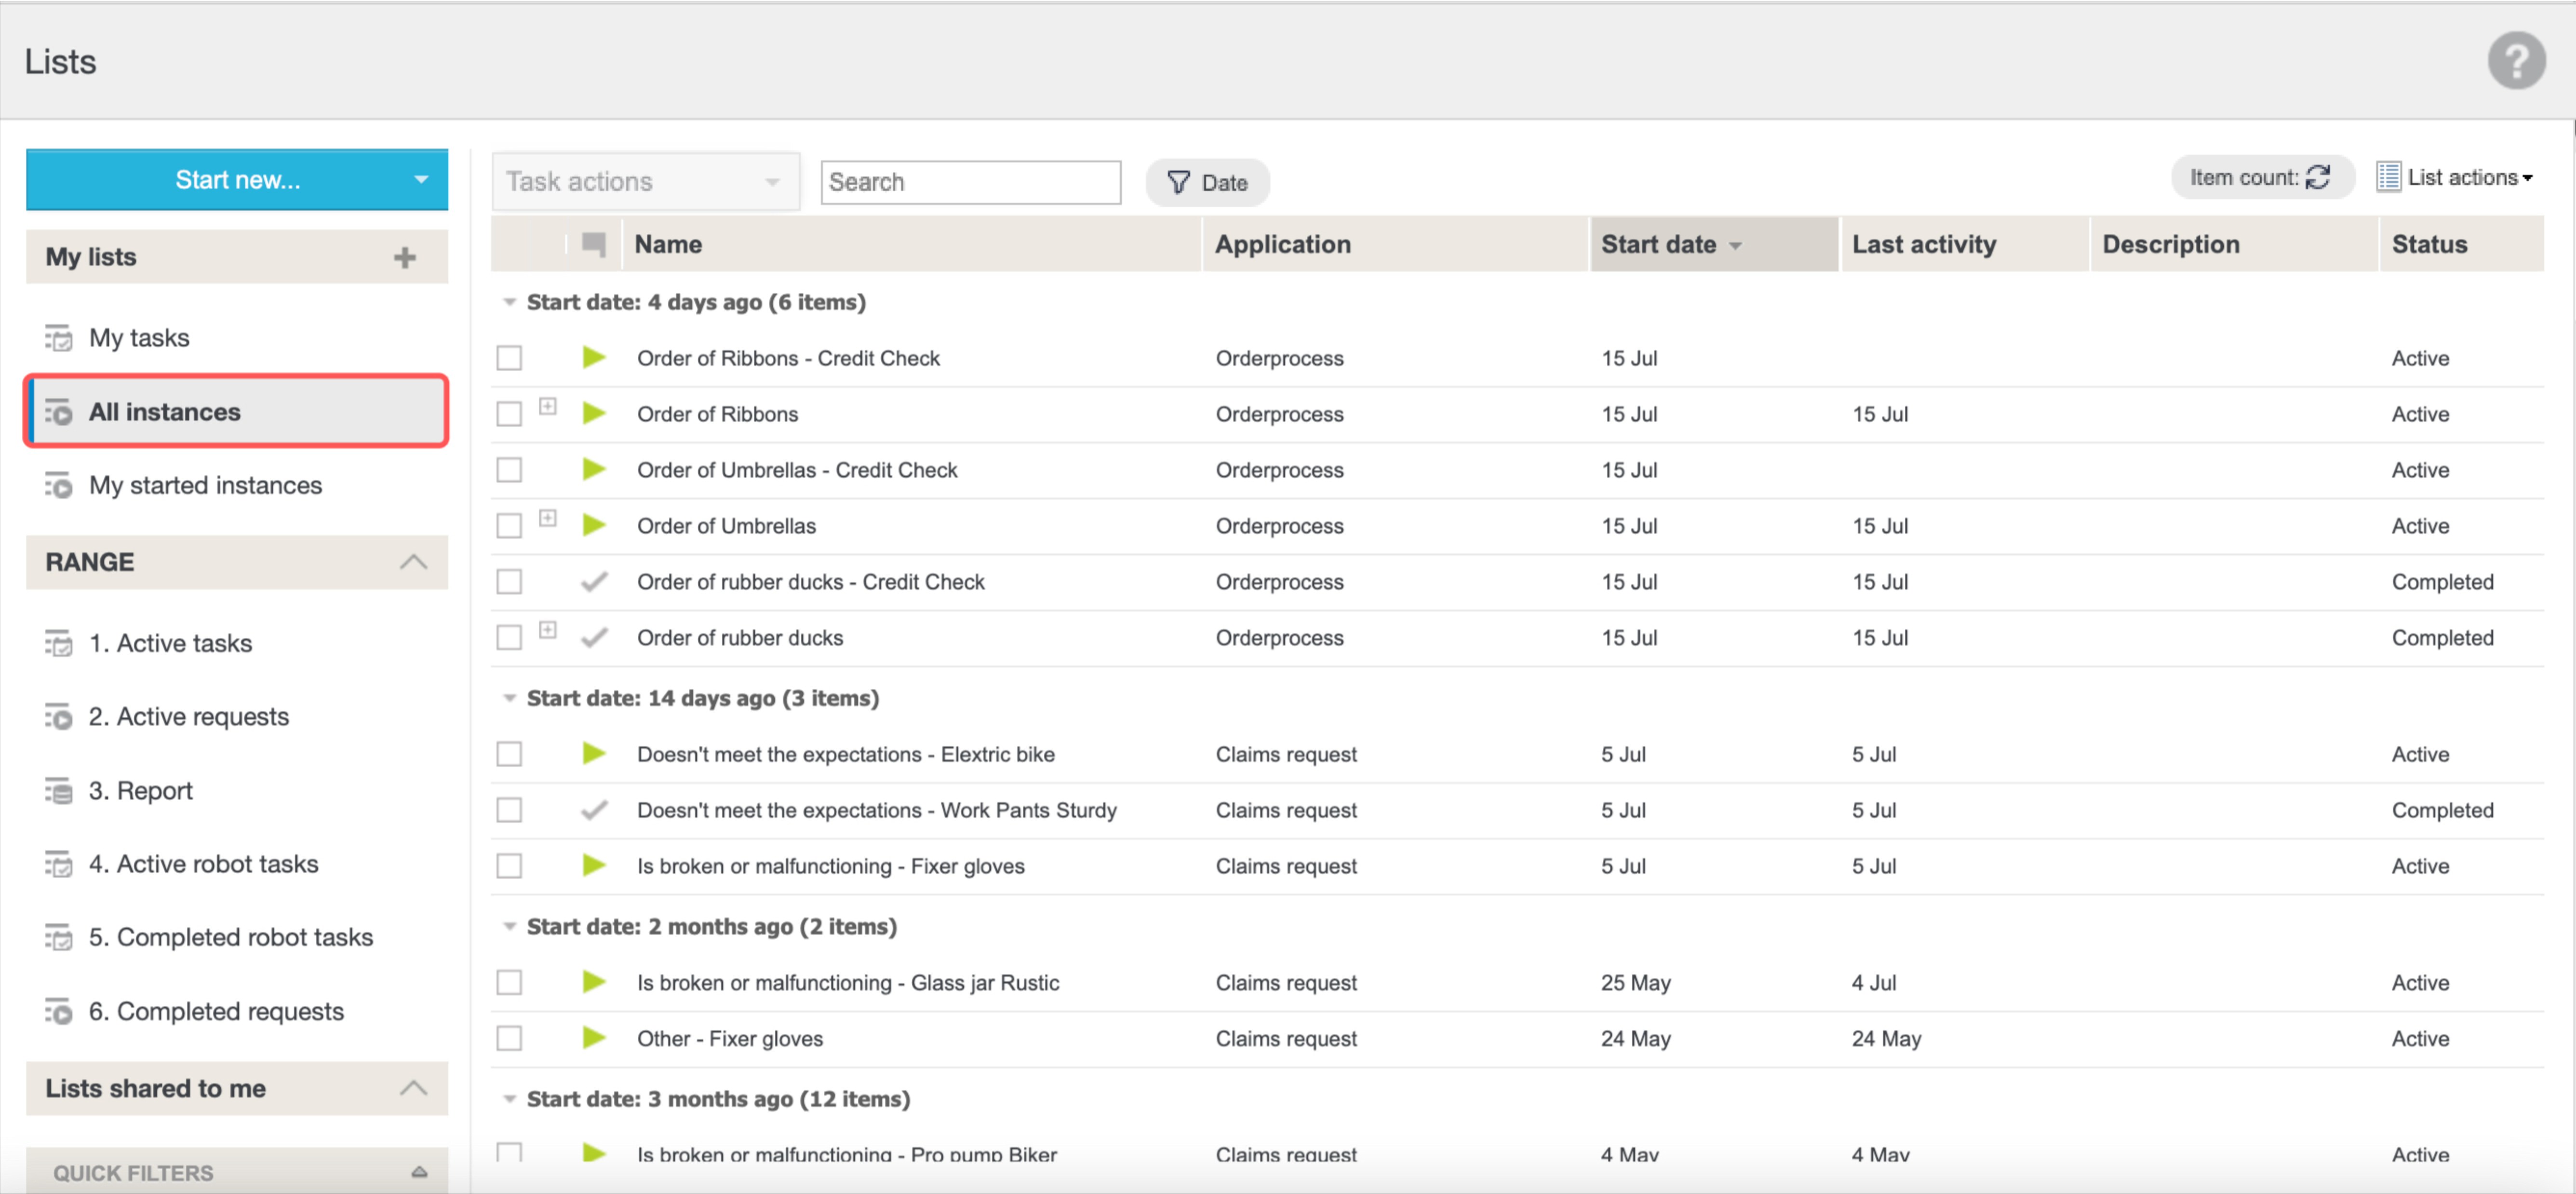This screenshot has height=1194, width=2576.
Task: Click the plus icon beside My lists
Action: (404, 258)
